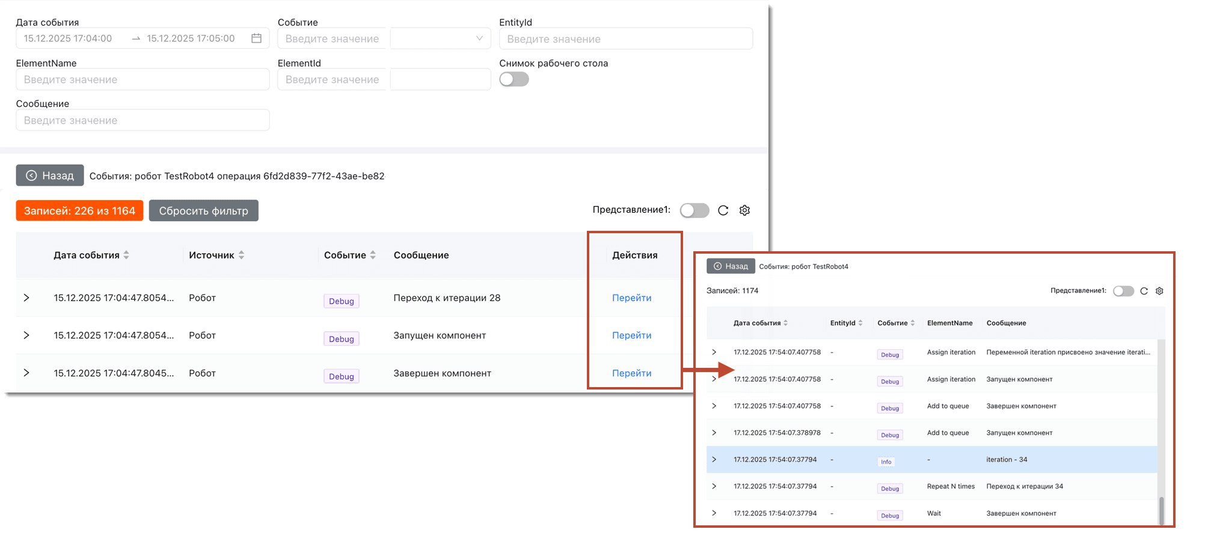Toggle Представление1 switch in main panel

(694, 210)
